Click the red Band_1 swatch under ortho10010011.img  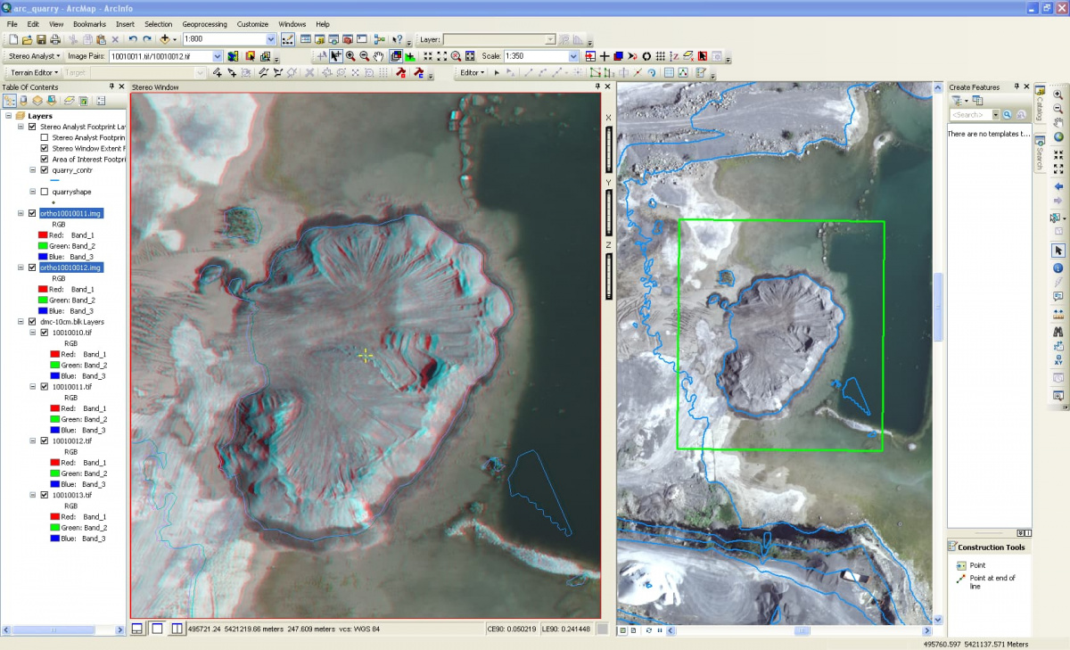(x=41, y=235)
